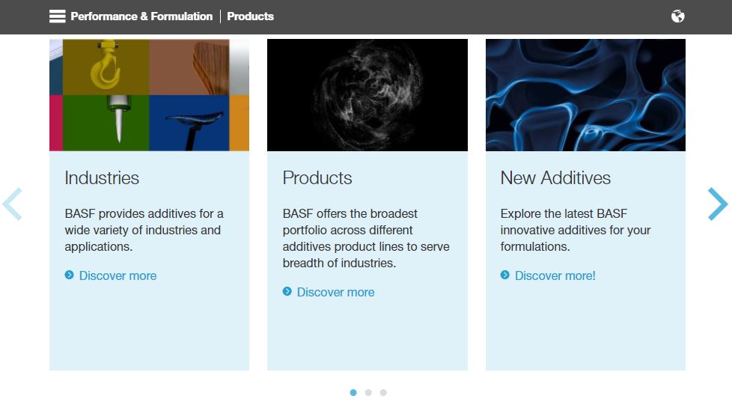The image size is (732, 402).
Task: Open the hamburger navigation menu
Action: pyautogui.click(x=58, y=16)
